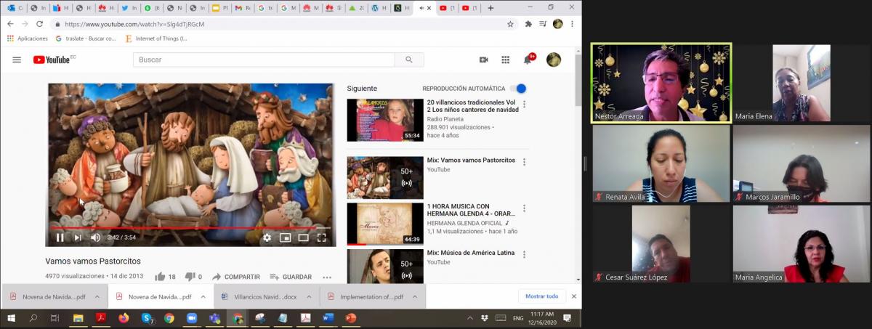Screen dimensions: 872x329
Task: Open options for Mix Vamos vamos Pastorcitos
Action: click(524, 161)
